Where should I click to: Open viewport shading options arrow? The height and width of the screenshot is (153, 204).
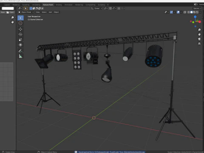click(200, 12)
